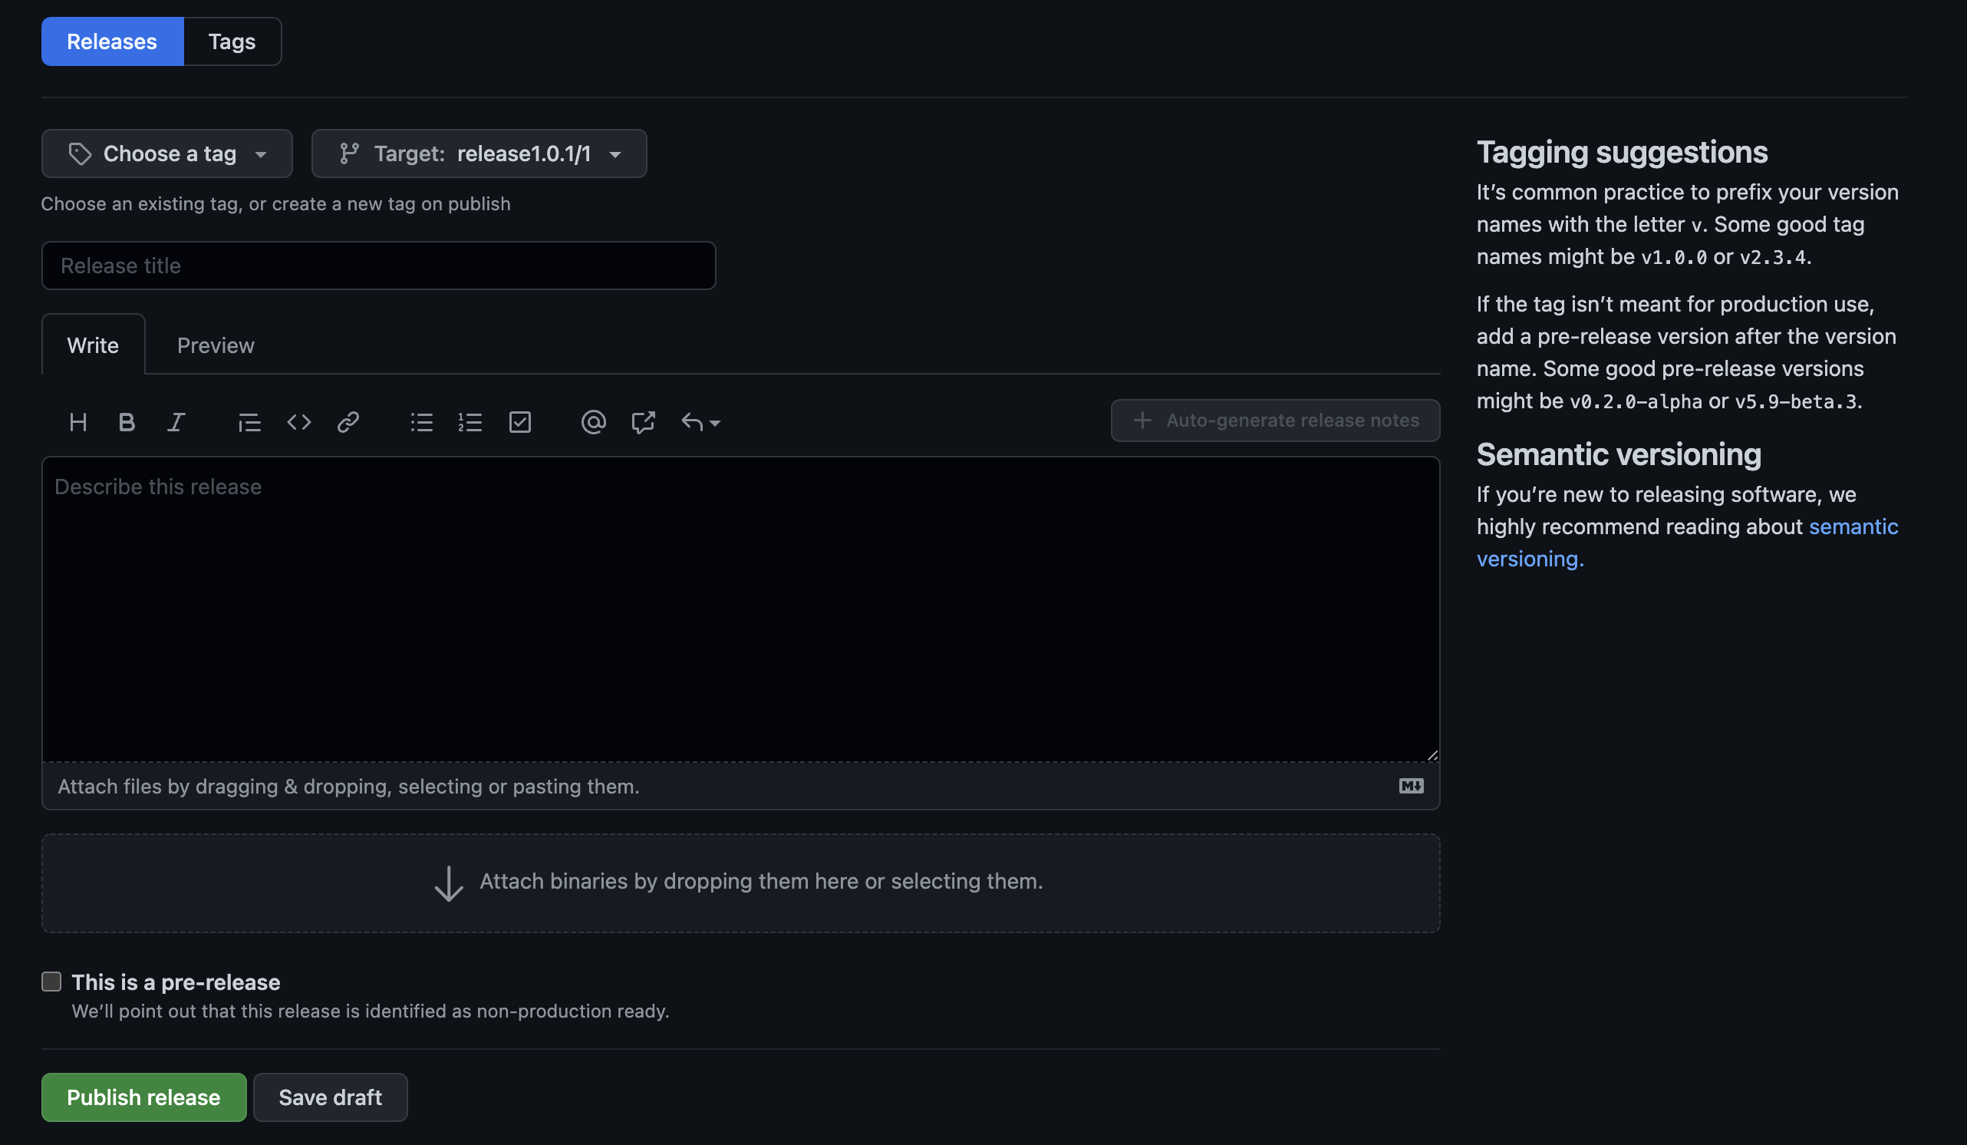Add a link with the link icon
1967x1145 pixels.
pos(348,423)
